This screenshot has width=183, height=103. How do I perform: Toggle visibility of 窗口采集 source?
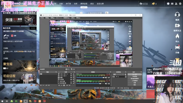coord(71,81)
